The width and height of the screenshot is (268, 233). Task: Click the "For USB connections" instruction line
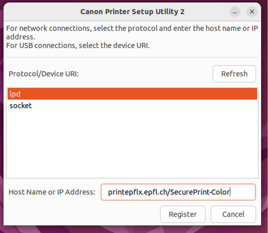(x=78, y=45)
